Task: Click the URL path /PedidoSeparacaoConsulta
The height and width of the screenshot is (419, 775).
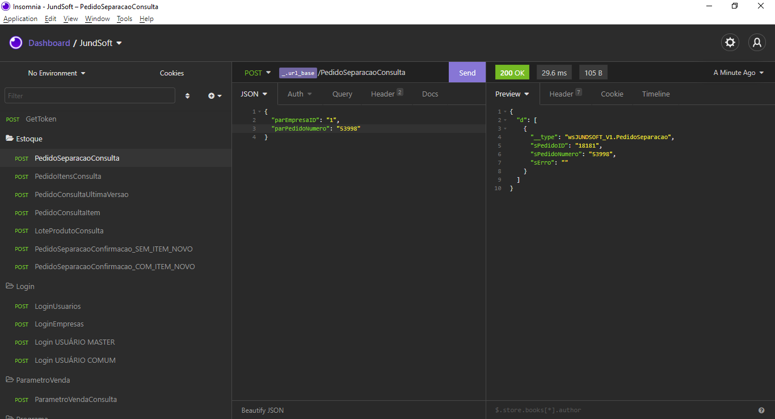Action: click(x=361, y=73)
